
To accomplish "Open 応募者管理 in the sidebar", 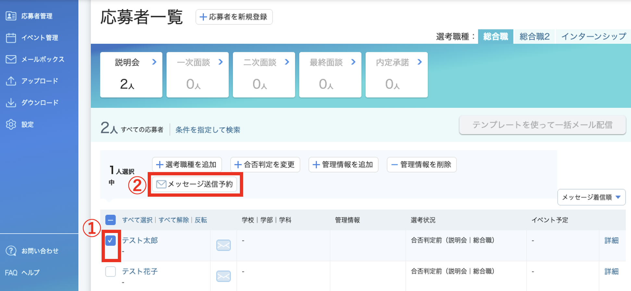I will click(37, 16).
